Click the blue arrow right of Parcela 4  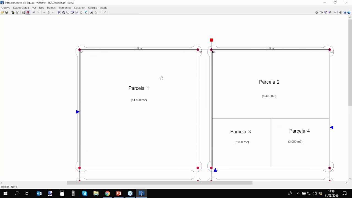[332, 127]
